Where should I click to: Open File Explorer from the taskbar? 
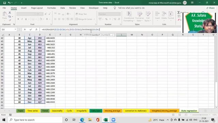pos(90,120)
